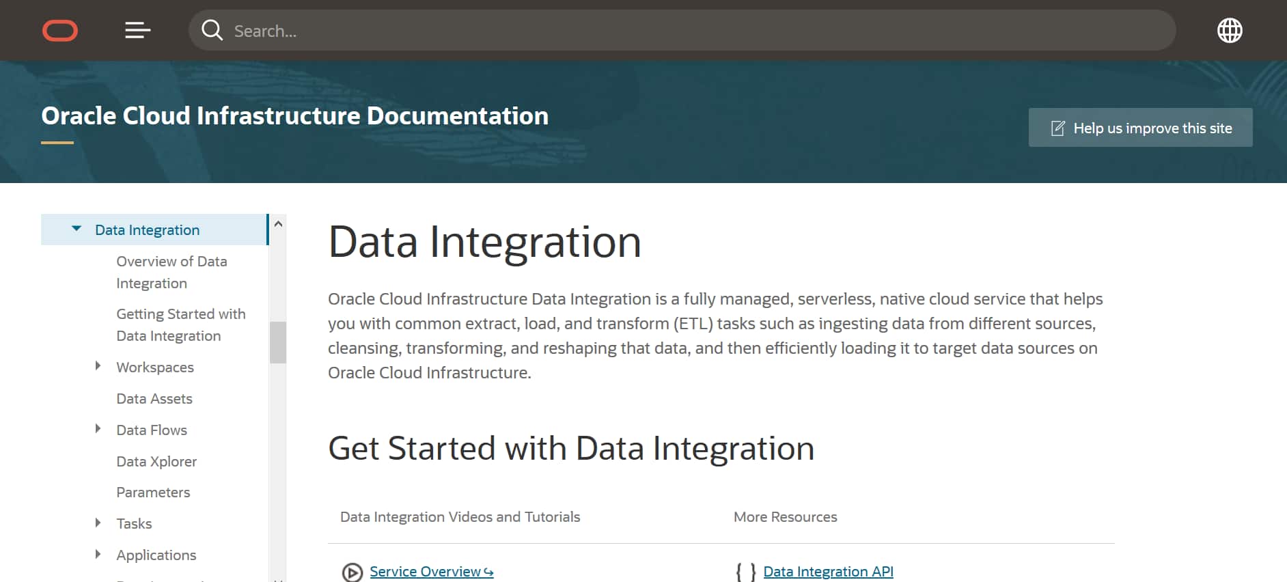
Task: Open the Data Integration API link
Action: (x=828, y=571)
